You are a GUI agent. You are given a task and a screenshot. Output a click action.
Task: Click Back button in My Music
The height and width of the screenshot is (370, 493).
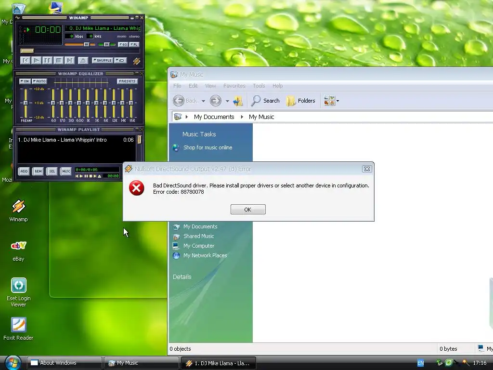click(x=185, y=101)
